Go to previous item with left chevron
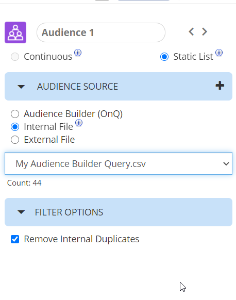The image size is (236, 300). (191, 31)
